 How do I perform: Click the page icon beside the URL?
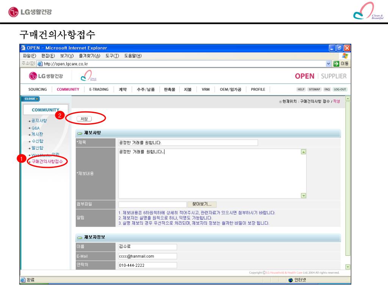[40, 64]
